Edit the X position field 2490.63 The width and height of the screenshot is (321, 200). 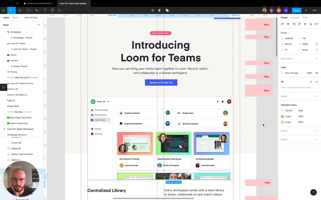pos(289,38)
